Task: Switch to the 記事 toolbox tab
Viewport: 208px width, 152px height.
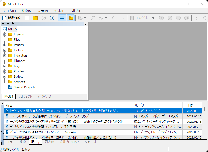Action: (35, 142)
